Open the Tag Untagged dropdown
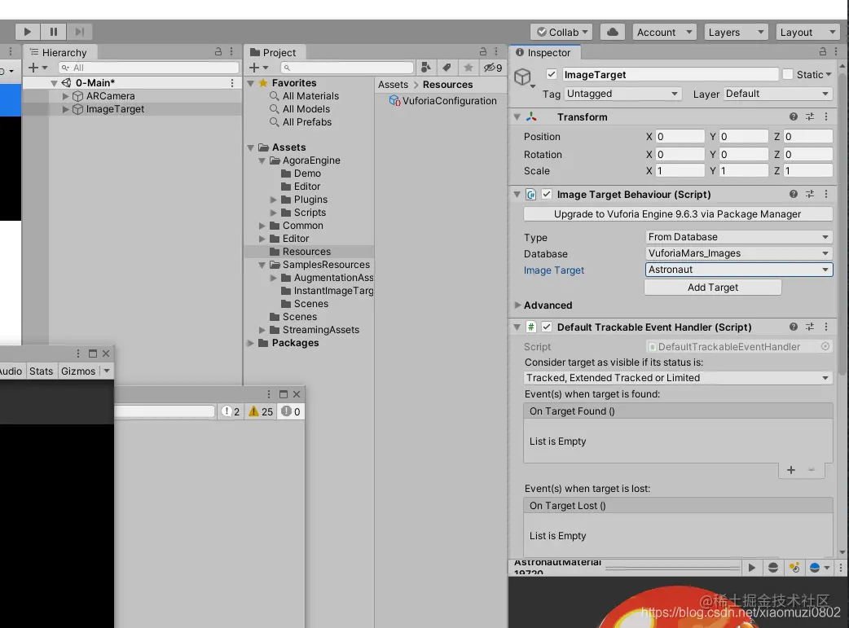The height and width of the screenshot is (628, 849). point(622,94)
